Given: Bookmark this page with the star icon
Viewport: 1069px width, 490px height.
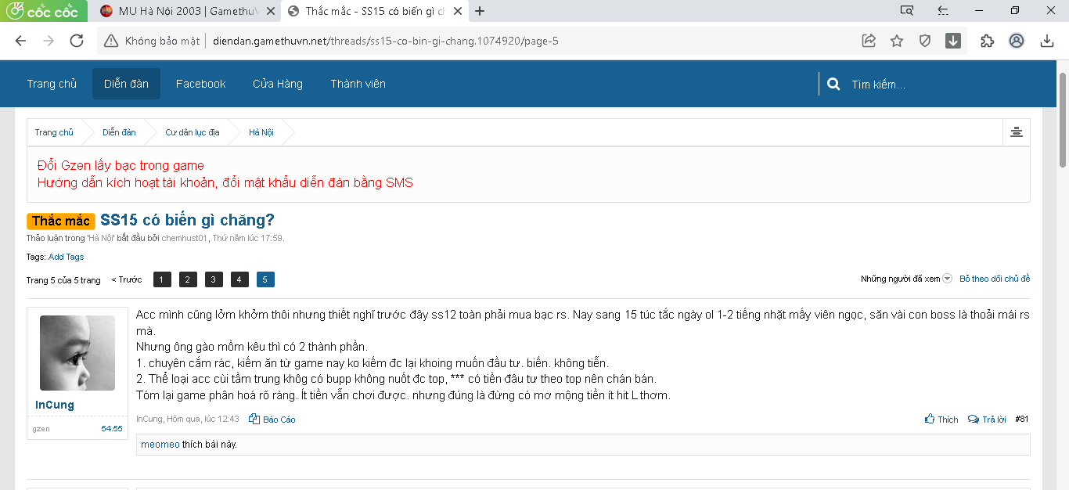Looking at the screenshot, I should pyautogui.click(x=897, y=41).
